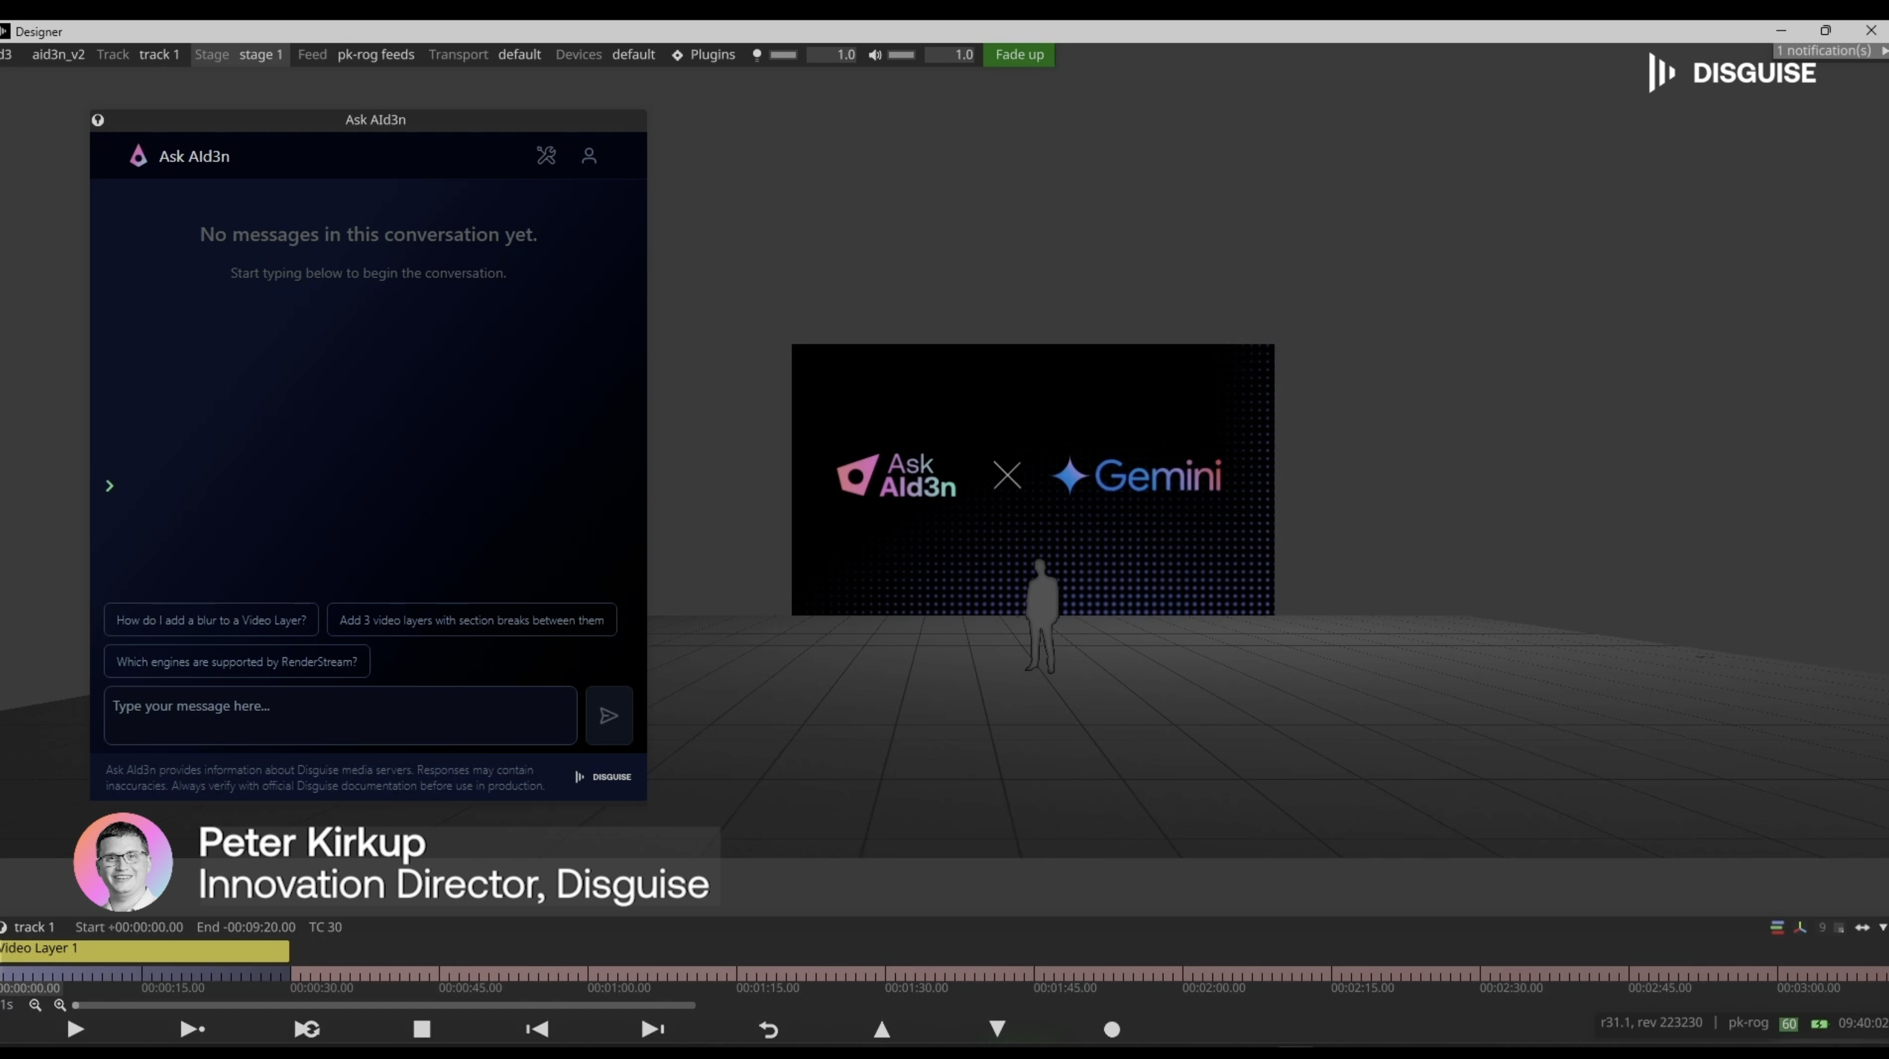The width and height of the screenshot is (1889, 1059).
Task: Jump to next section button
Action: tap(652, 1029)
